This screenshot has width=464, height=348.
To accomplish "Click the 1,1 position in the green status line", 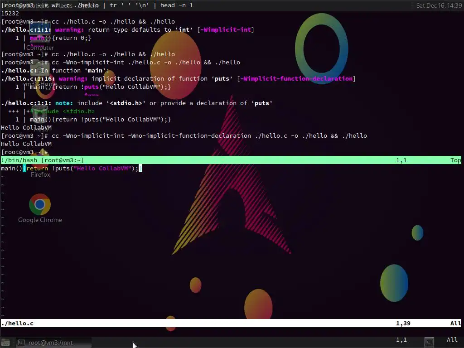I will click(x=401, y=160).
